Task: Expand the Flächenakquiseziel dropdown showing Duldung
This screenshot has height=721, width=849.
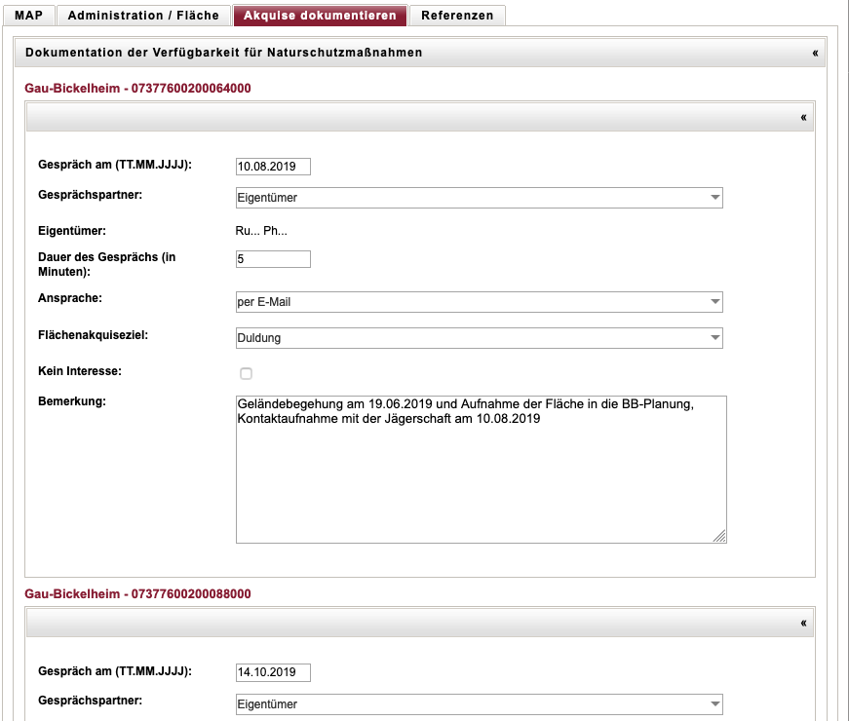Action: (479, 338)
